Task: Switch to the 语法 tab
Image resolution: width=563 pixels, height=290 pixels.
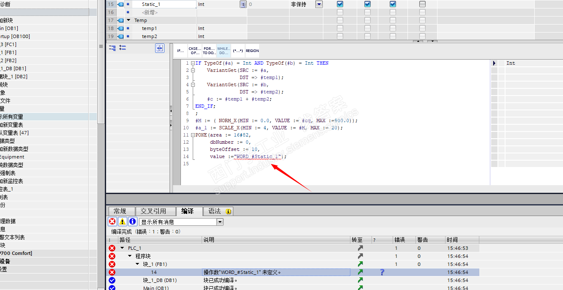Action: (218, 211)
